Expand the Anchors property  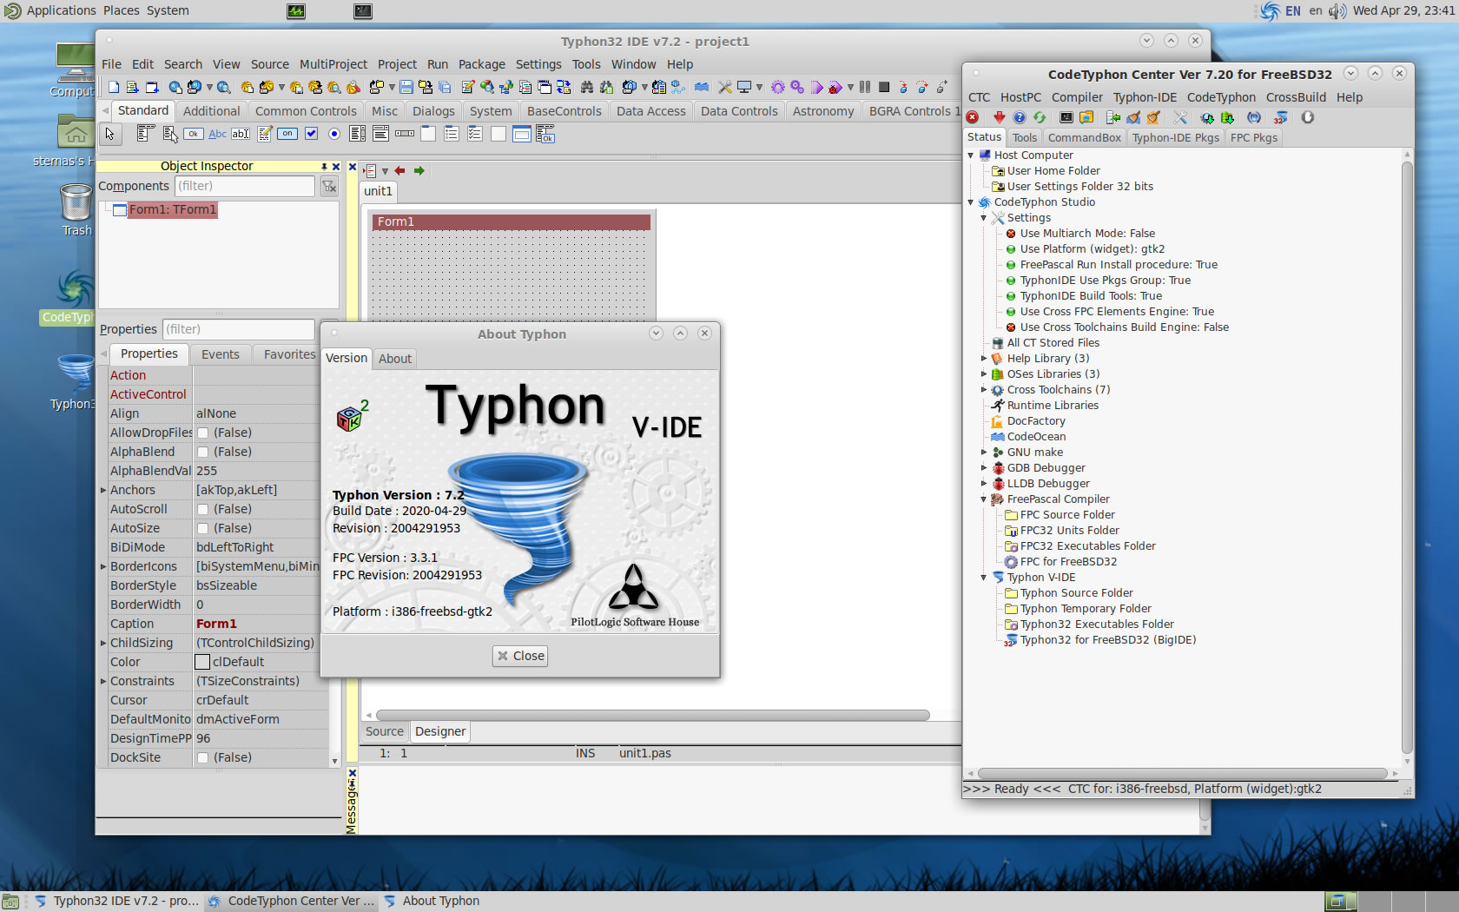103,490
